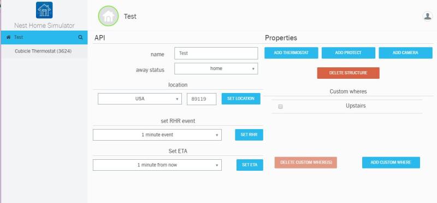Click the Add Protect button
Image resolution: width=437 pixels, height=203 pixels.
pyautogui.click(x=349, y=53)
